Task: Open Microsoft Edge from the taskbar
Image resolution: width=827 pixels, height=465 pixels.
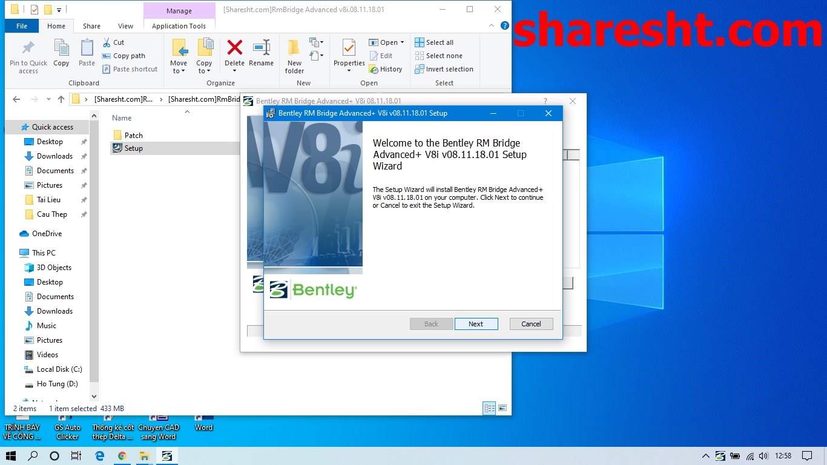Action: (x=99, y=456)
